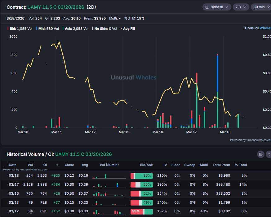Click the 03/13 volume sparkline thumbnail
271x217 pixels.
pos(109,203)
